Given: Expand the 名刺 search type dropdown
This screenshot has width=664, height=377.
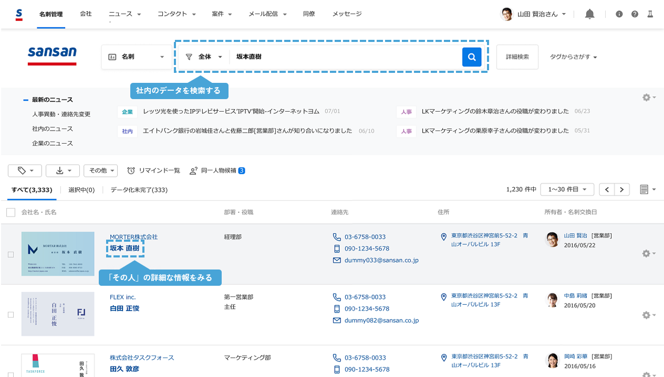Looking at the screenshot, I should pyautogui.click(x=136, y=57).
